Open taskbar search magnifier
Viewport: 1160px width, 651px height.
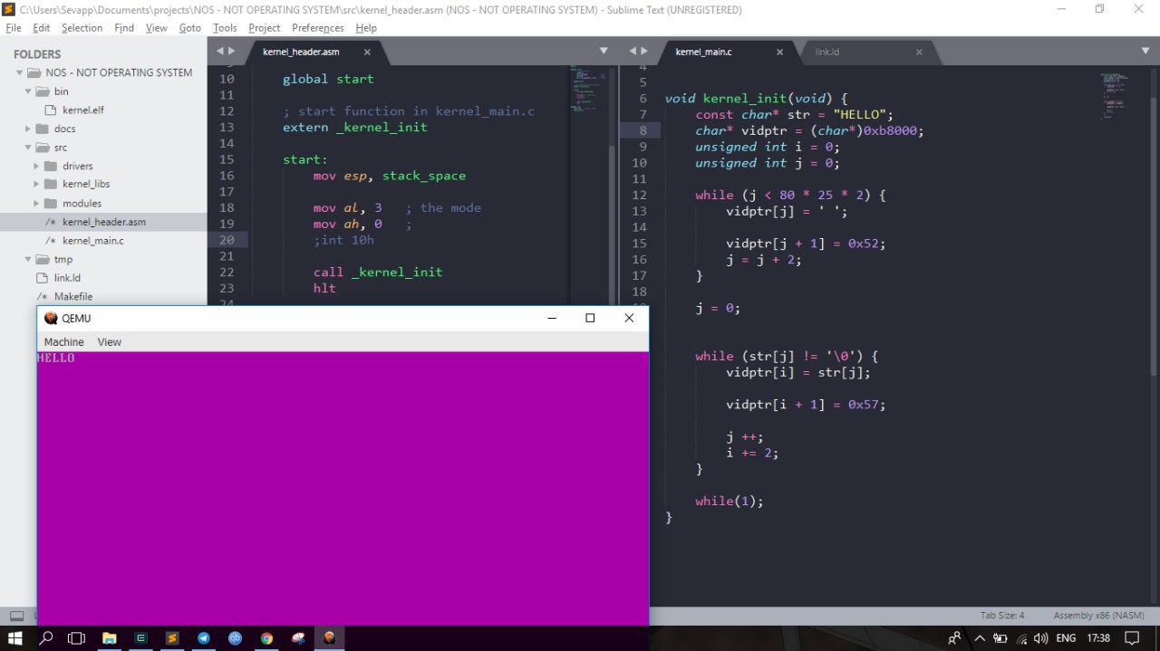[45, 638]
